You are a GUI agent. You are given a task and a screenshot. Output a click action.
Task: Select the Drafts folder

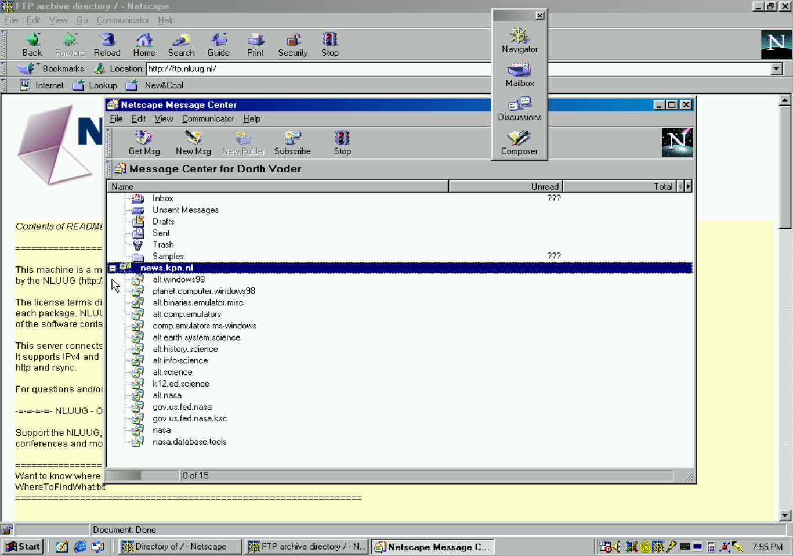coord(163,222)
